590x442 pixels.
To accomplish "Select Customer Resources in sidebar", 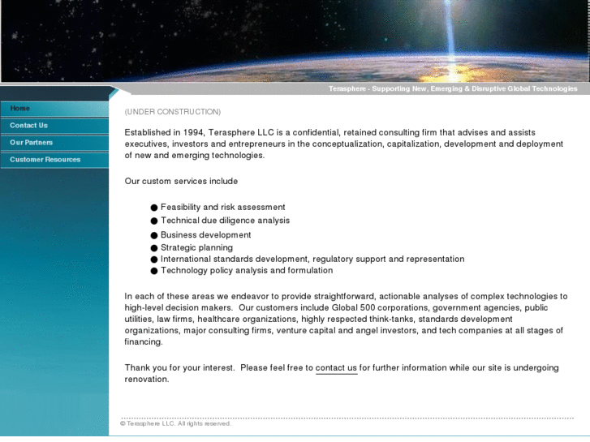I will coord(54,160).
